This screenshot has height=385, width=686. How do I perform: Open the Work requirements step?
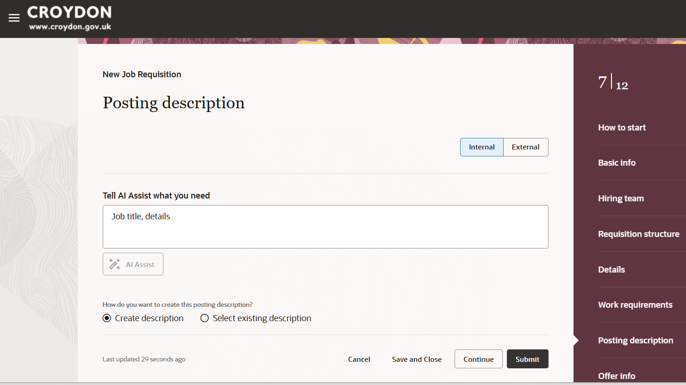[x=635, y=304]
